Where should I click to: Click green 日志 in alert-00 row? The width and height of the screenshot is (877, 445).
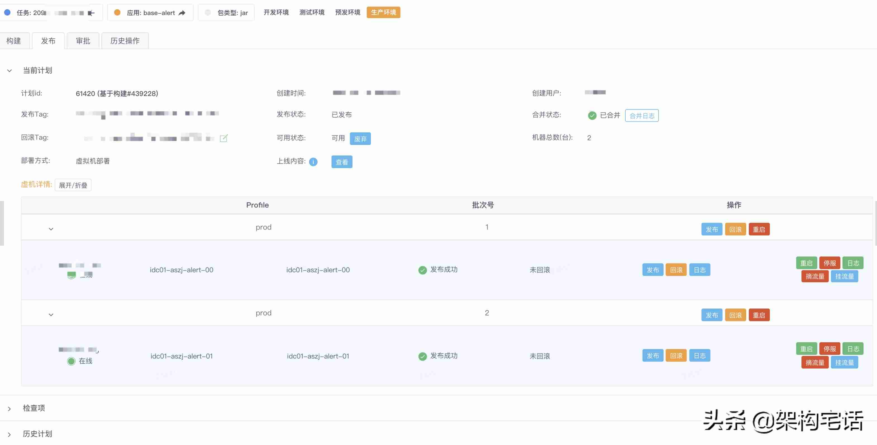tap(853, 263)
